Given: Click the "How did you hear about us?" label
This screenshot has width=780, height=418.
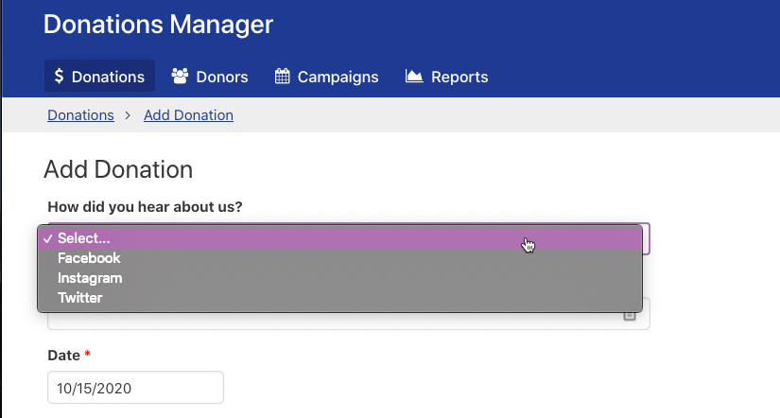Looking at the screenshot, I should click(145, 206).
